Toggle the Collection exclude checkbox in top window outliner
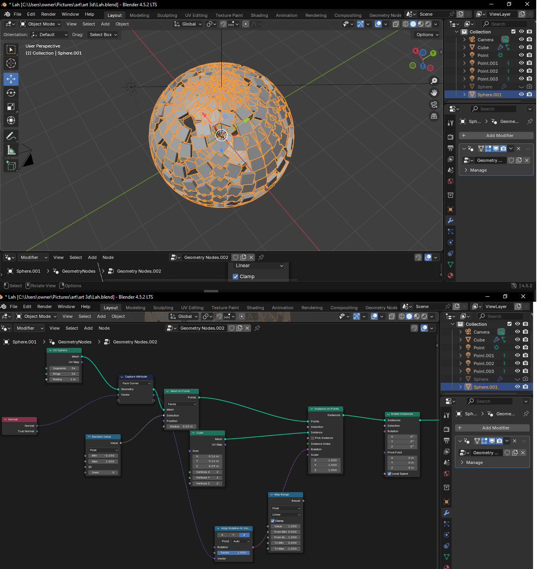This screenshot has width=537, height=569. point(513,31)
